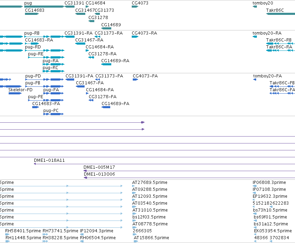Select EST AT15866.5prime
Image resolution: width=295 pixels, height=243 pixels.
click(x=151, y=238)
